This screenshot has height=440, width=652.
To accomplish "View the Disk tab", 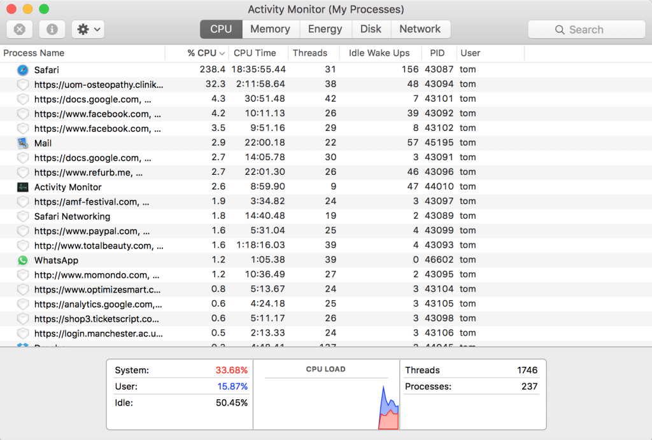I will (371, 29).
